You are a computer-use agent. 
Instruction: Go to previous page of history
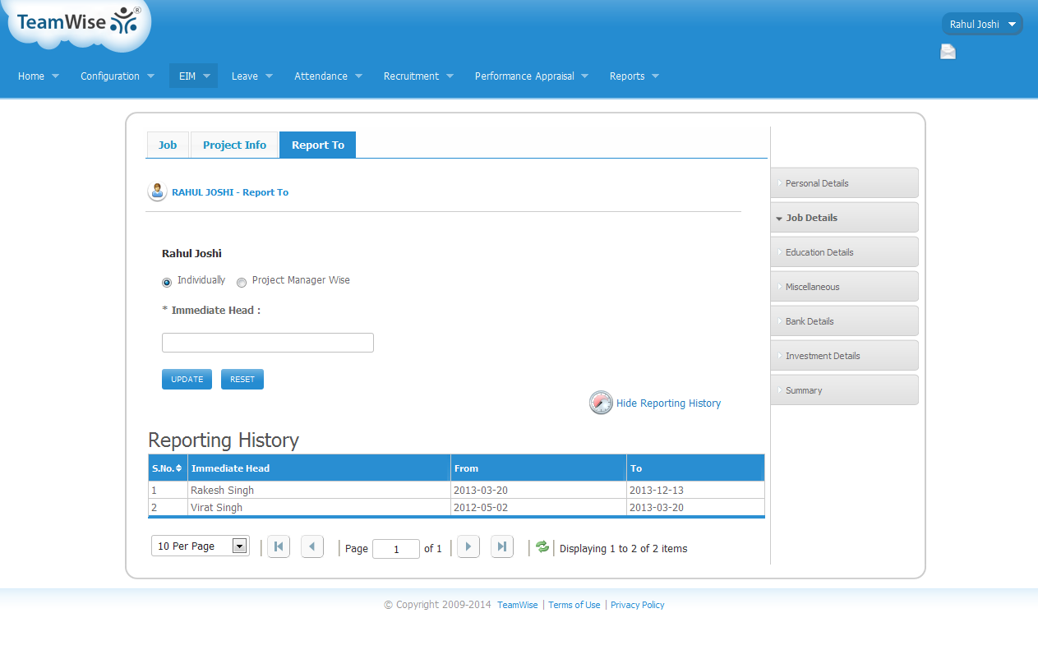click(x=312, y=547)
